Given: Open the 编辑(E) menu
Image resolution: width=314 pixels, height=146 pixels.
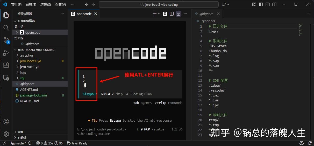Looking at the screenshot, I should coord(31,4).
